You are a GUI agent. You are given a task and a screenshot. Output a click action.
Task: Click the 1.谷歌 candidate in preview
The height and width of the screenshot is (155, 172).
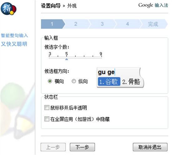coord(109,81)
